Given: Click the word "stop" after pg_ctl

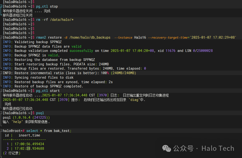Looking at the screenshot, I should [54, 6].
